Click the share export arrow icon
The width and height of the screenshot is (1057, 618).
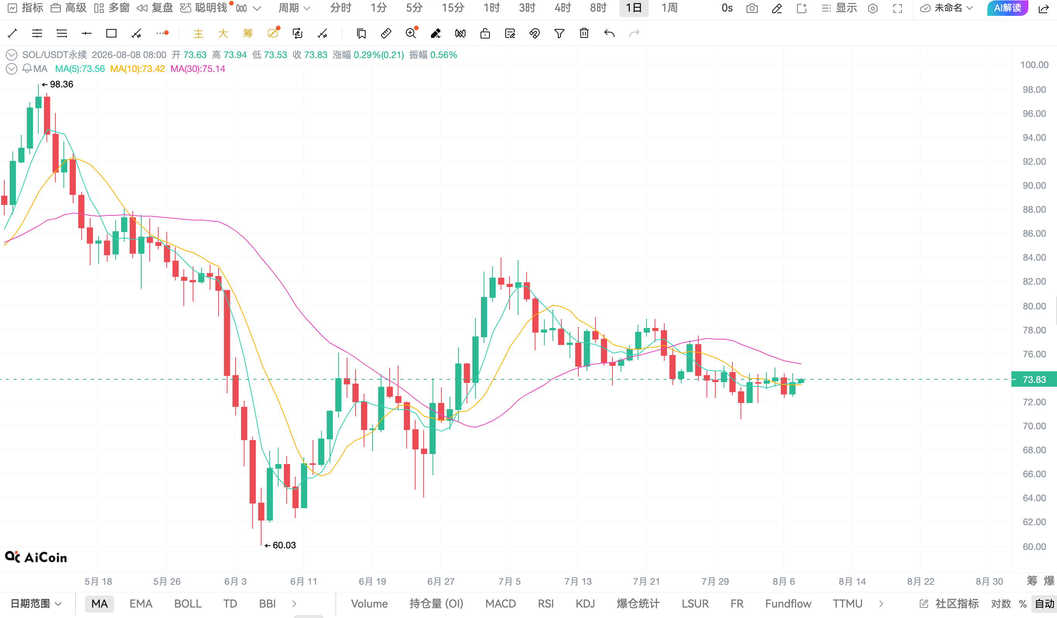point(1043,9)
